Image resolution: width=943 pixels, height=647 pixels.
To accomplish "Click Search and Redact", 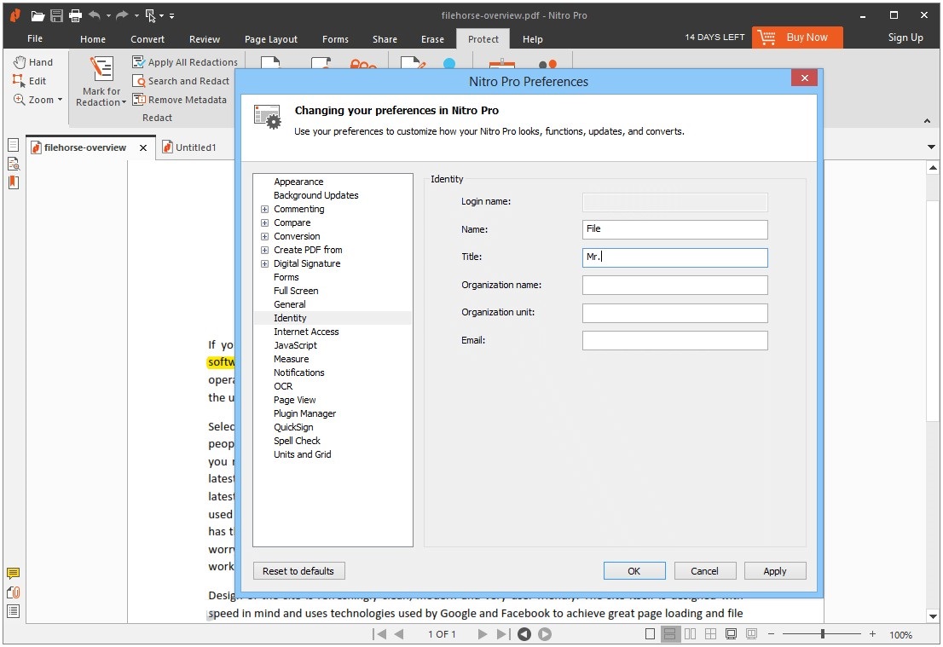I will pos(181,81).
